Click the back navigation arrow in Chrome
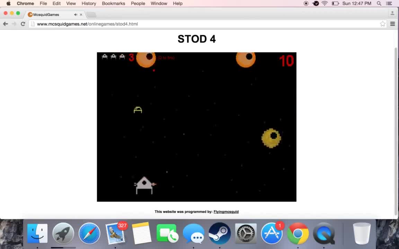399x249 pixels. 6,24
